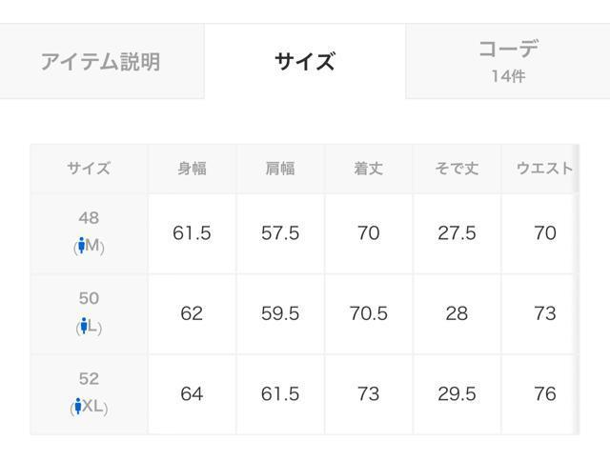The image size is (610, 461).
Task: Click the 29.5 sleeve length cell
Action: (457, 393)
